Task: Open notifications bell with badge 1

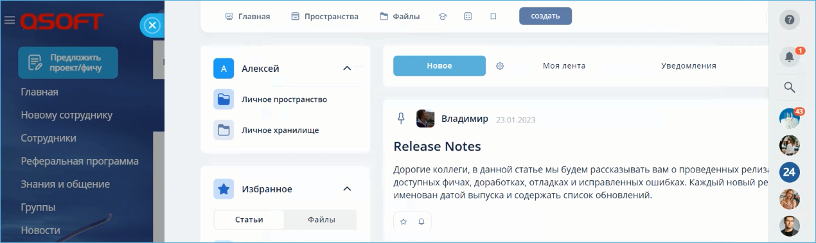Action: coord(790,56)
